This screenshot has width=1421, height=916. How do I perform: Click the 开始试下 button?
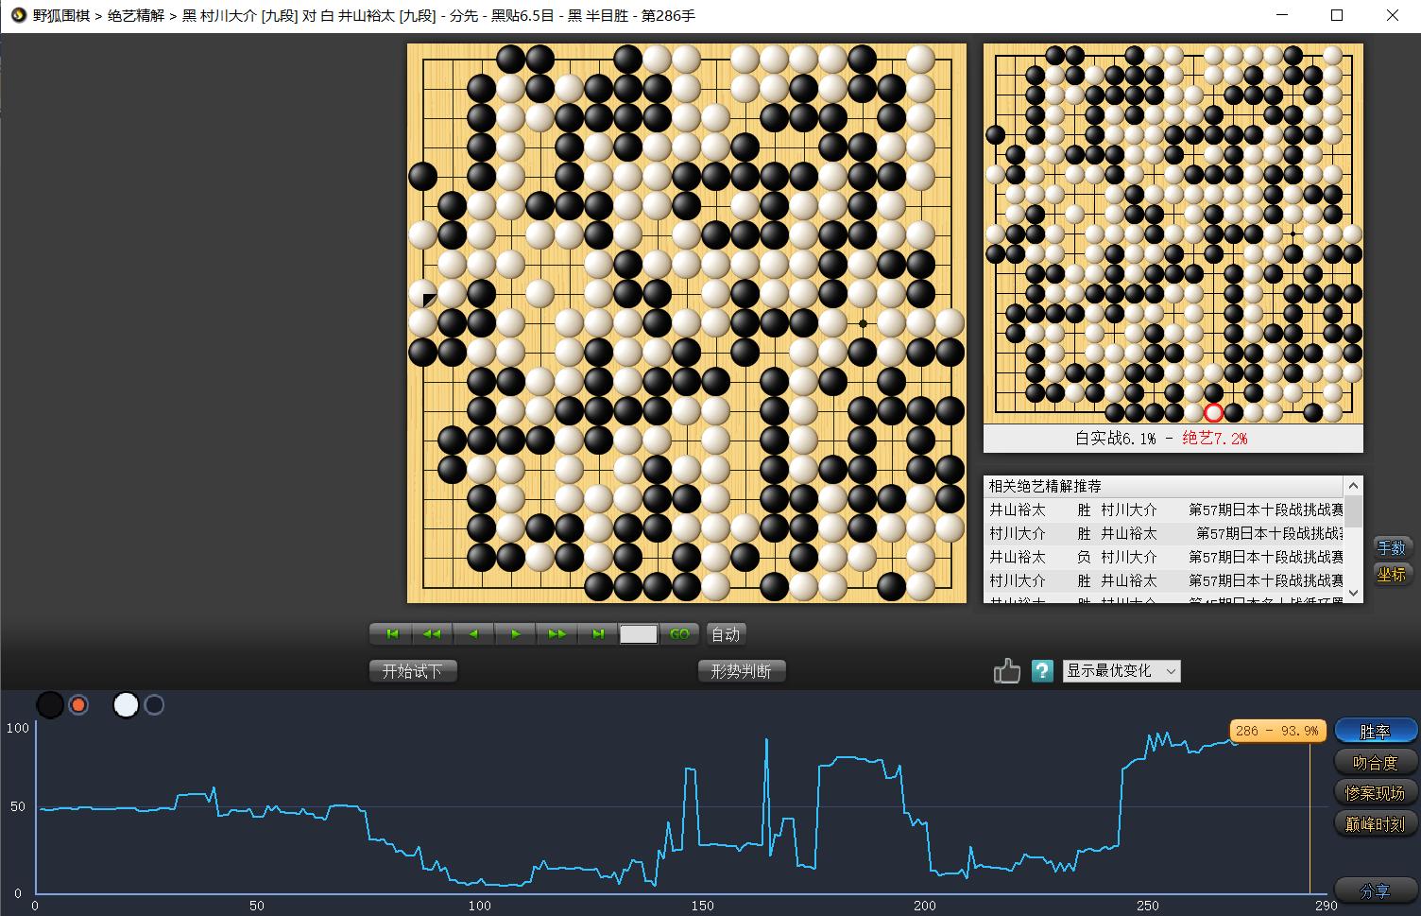(412, 671)
